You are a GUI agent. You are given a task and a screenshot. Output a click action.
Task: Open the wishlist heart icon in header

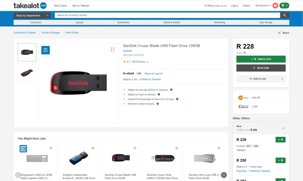[x=275, y=6]
